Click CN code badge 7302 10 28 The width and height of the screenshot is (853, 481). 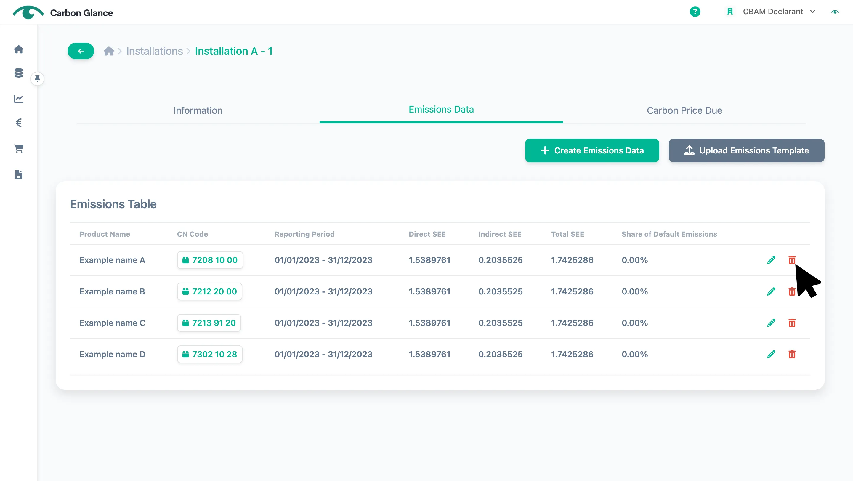[x=210, y=354]
